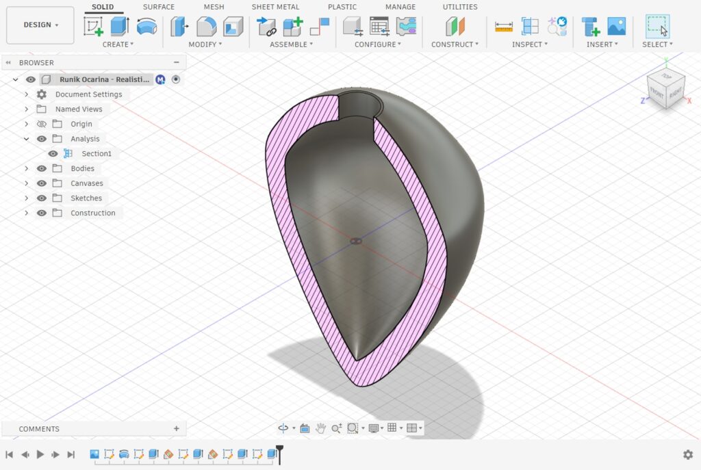Click the Change Parameters icon in Configure
This screenshot has width=701, height=470.
click(406, 27)
